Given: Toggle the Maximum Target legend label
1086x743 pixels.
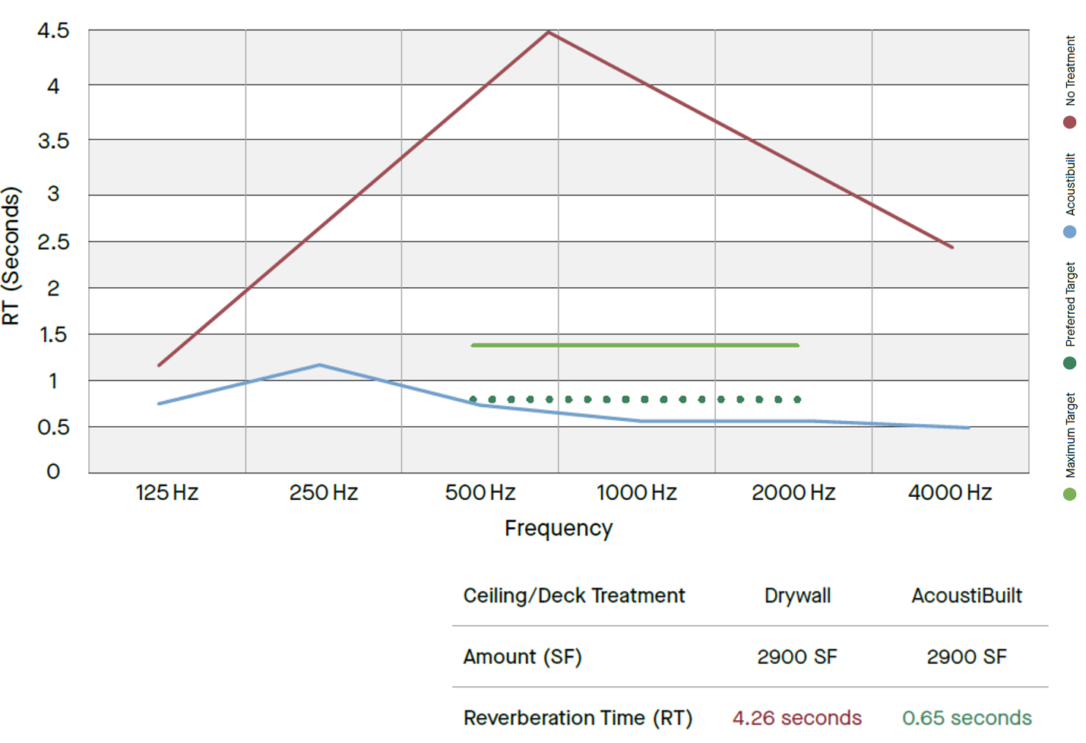Looking at the screenshot, I should [1070, 435].
